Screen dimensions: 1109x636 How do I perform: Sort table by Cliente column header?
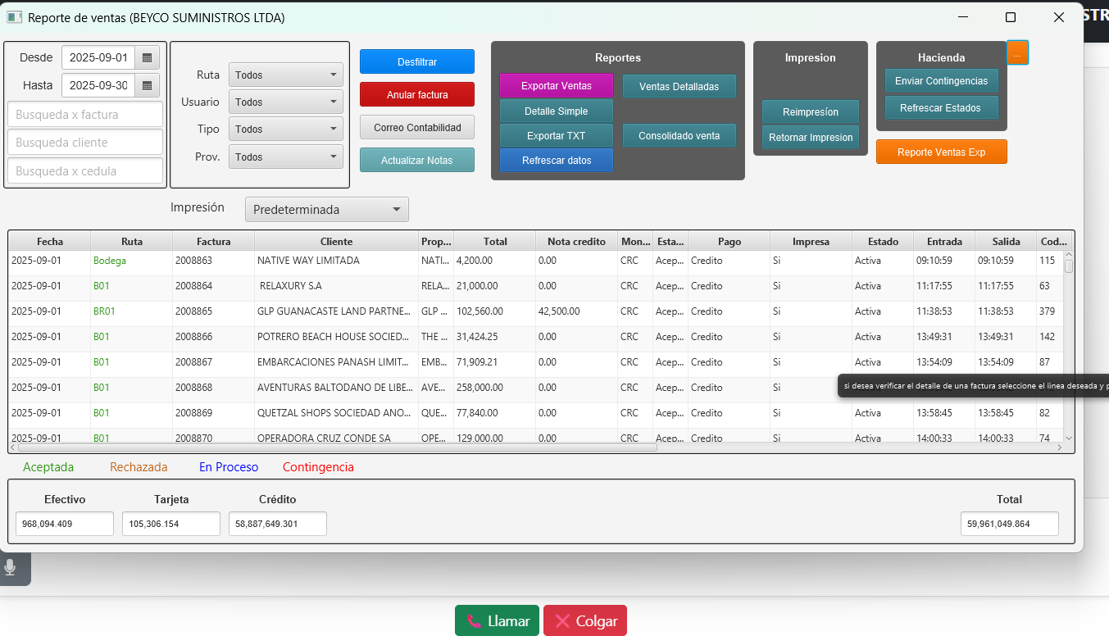coord(336,242)
